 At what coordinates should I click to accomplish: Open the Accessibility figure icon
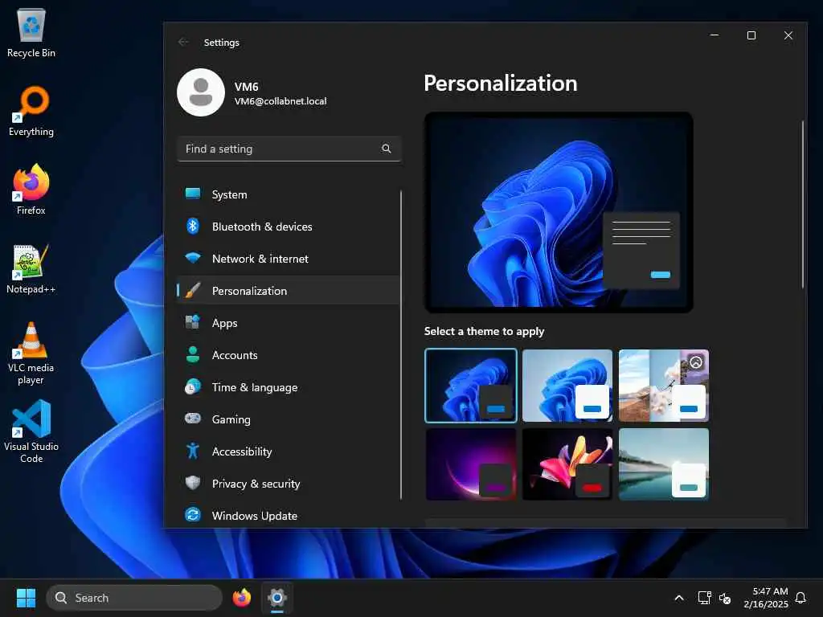click(x=193, y=451)
